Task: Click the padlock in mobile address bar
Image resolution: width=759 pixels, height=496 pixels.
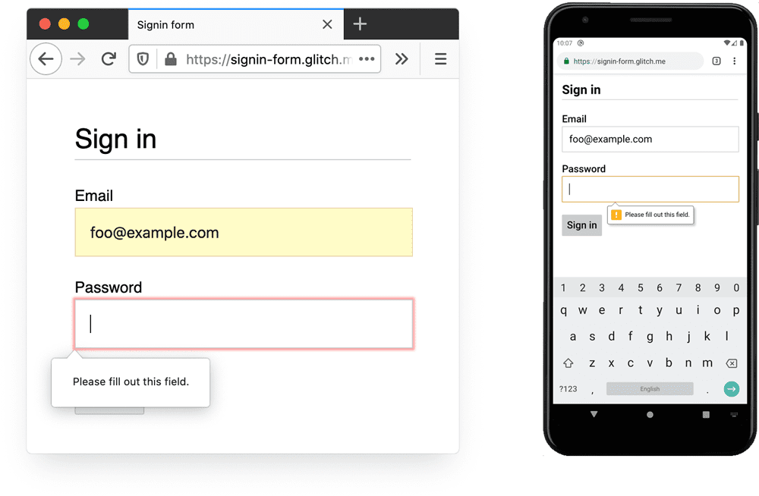Action: 567,61
